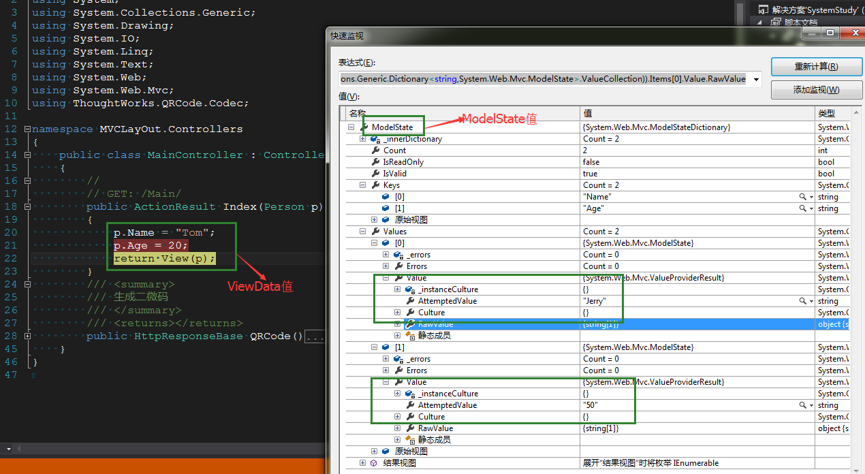This screenshot has height=474, width=865.
Task: Select the {System.Web.Mvc.ModelStateDictionary} value cell
Action: (697, 127)
